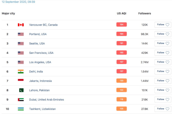Open the Jakarta, Indonesia city page
This screenshot has height=114, width=172.
40,81
